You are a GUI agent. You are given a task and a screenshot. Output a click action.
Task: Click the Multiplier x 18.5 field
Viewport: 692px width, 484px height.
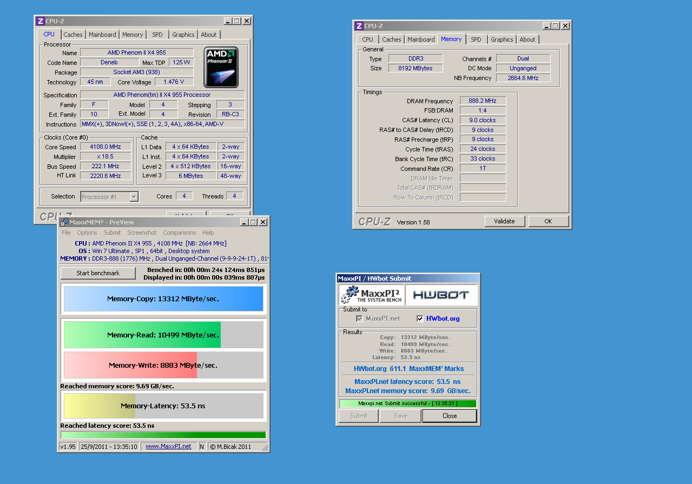(x=106, y=156)
